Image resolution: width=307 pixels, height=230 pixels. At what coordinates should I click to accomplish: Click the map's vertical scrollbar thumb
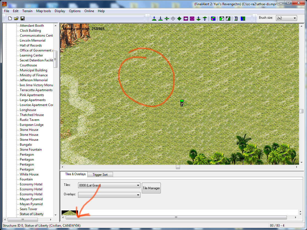[x=301, y=111]
